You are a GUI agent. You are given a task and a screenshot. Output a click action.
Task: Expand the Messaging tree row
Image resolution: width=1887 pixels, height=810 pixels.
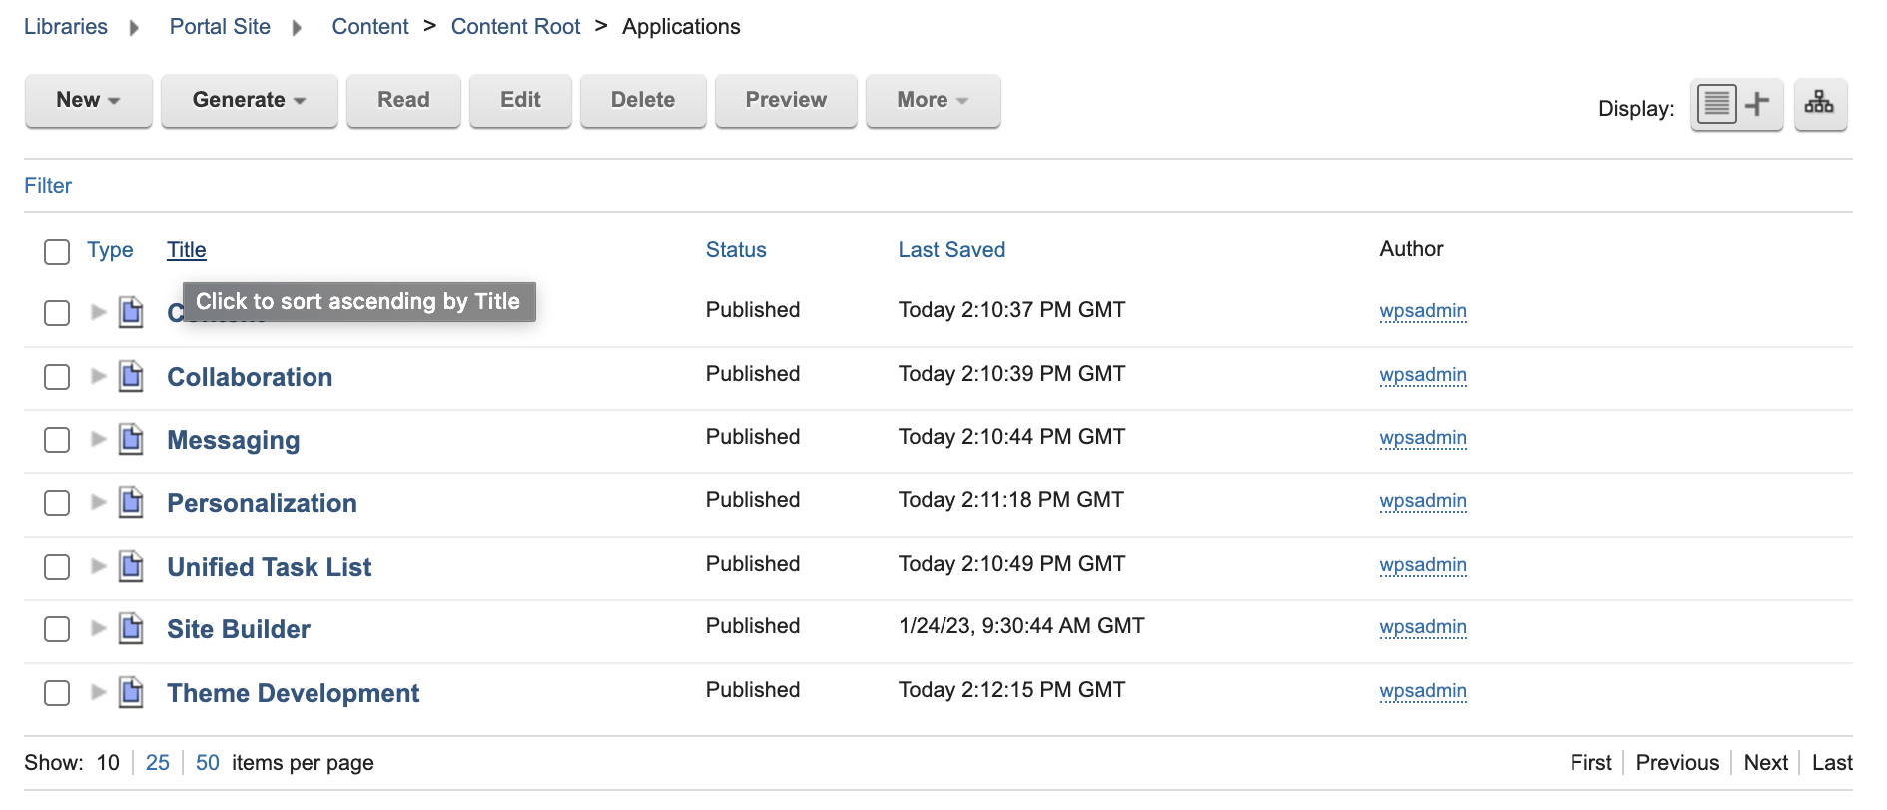98,439
